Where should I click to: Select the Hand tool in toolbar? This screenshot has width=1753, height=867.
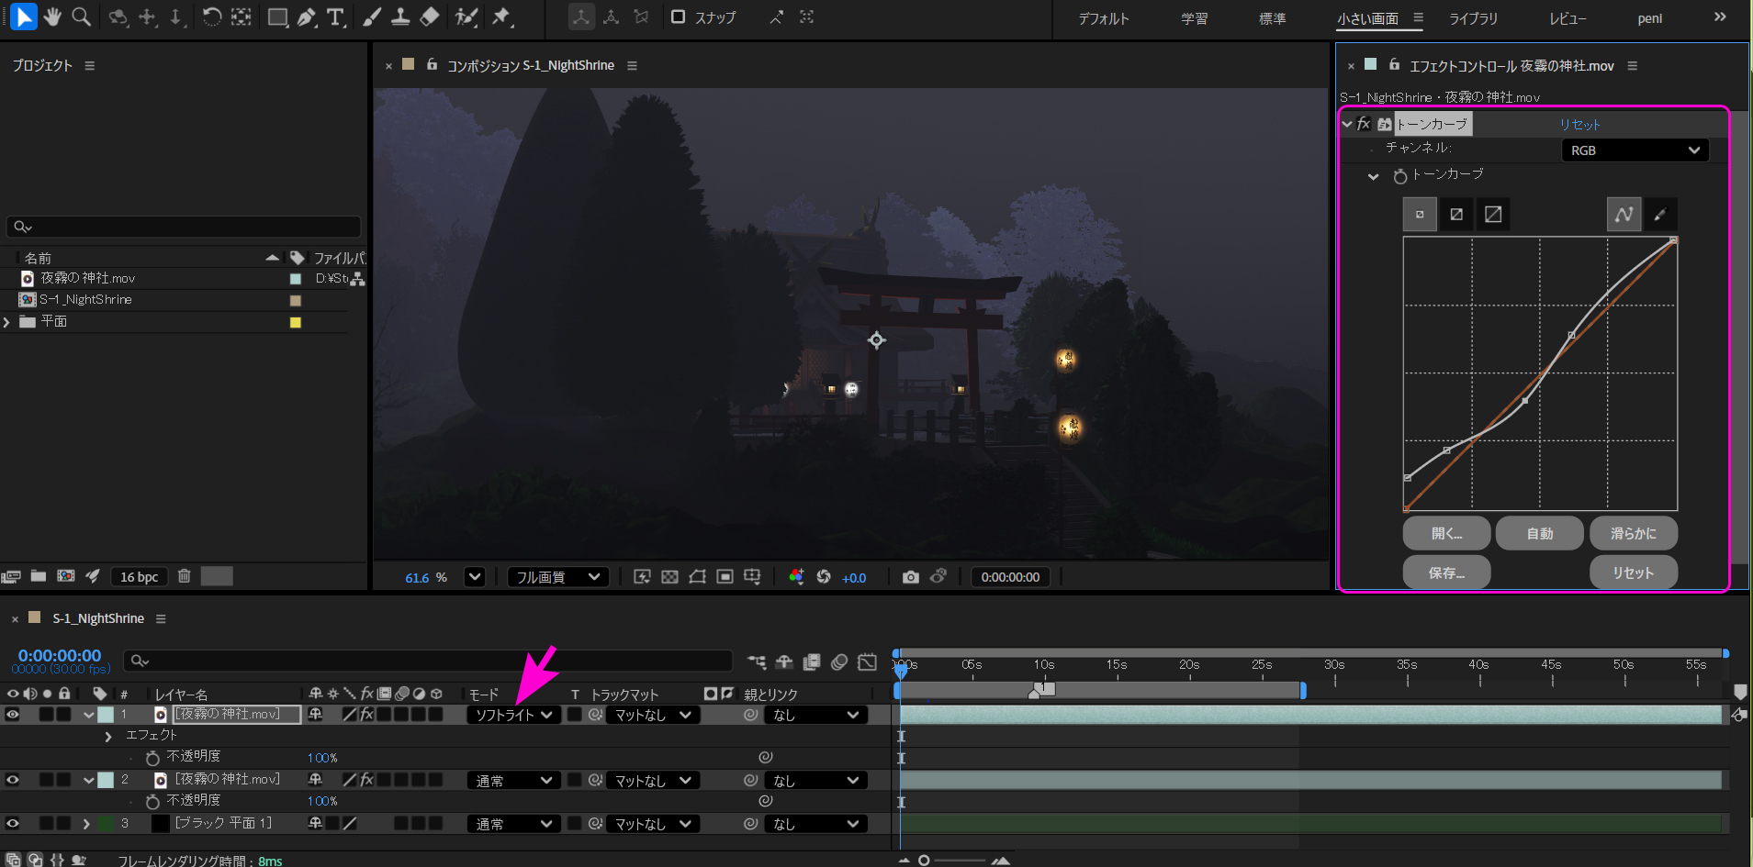(x=52, y=17)
